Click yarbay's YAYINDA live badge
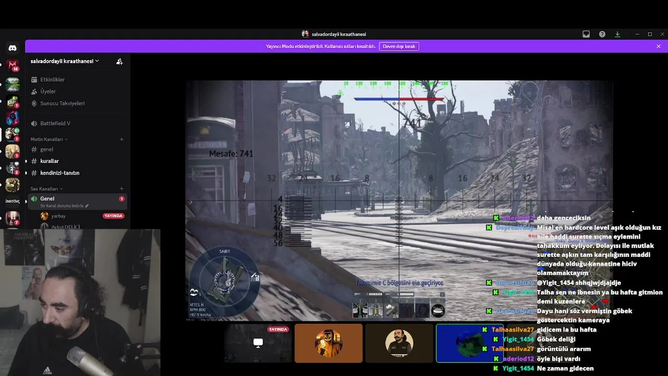Image resolution: width=668 pixels, height=376 pixels. click(113, 216)
